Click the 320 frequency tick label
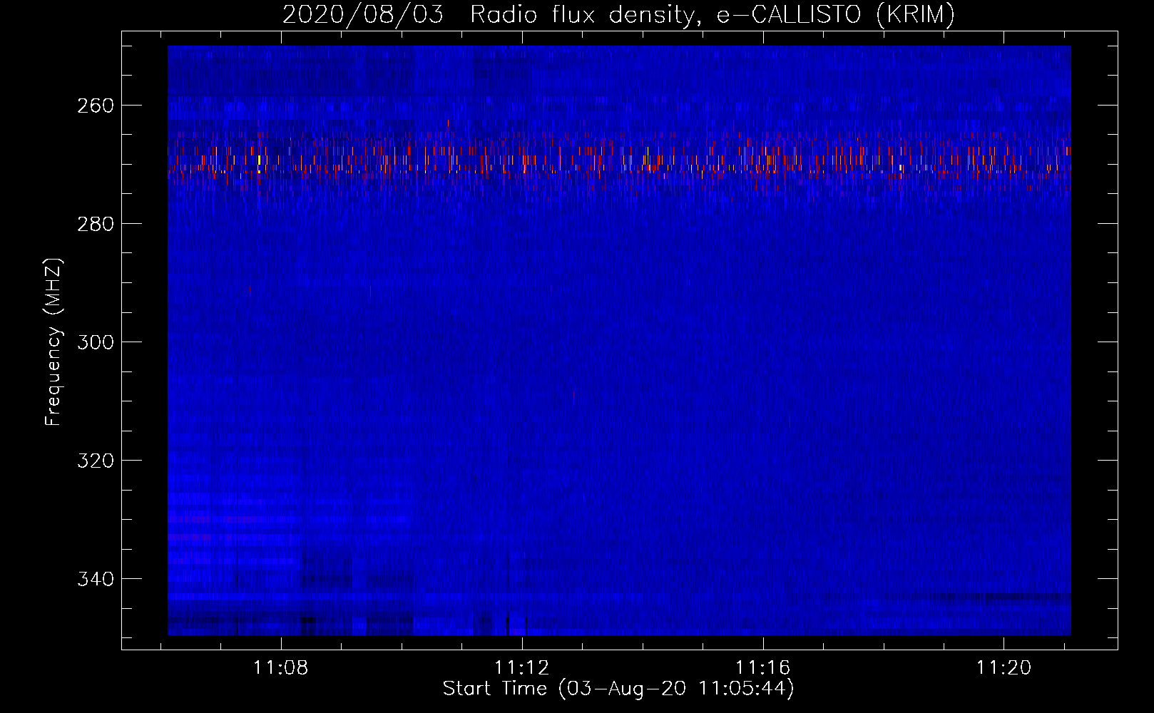The width and height of the screenshot is (1154, 713). [x=96, y=461]
